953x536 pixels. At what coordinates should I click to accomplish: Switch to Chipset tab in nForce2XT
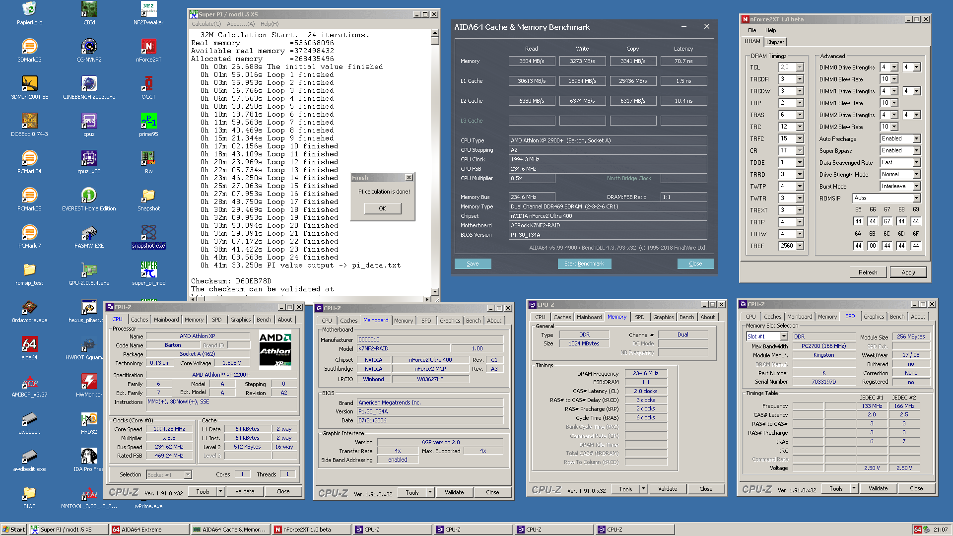coord(774,42)
